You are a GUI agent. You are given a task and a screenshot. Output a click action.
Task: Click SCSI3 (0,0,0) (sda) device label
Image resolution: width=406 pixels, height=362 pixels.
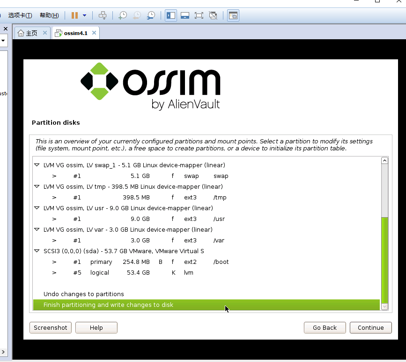[x=124, y=251]
